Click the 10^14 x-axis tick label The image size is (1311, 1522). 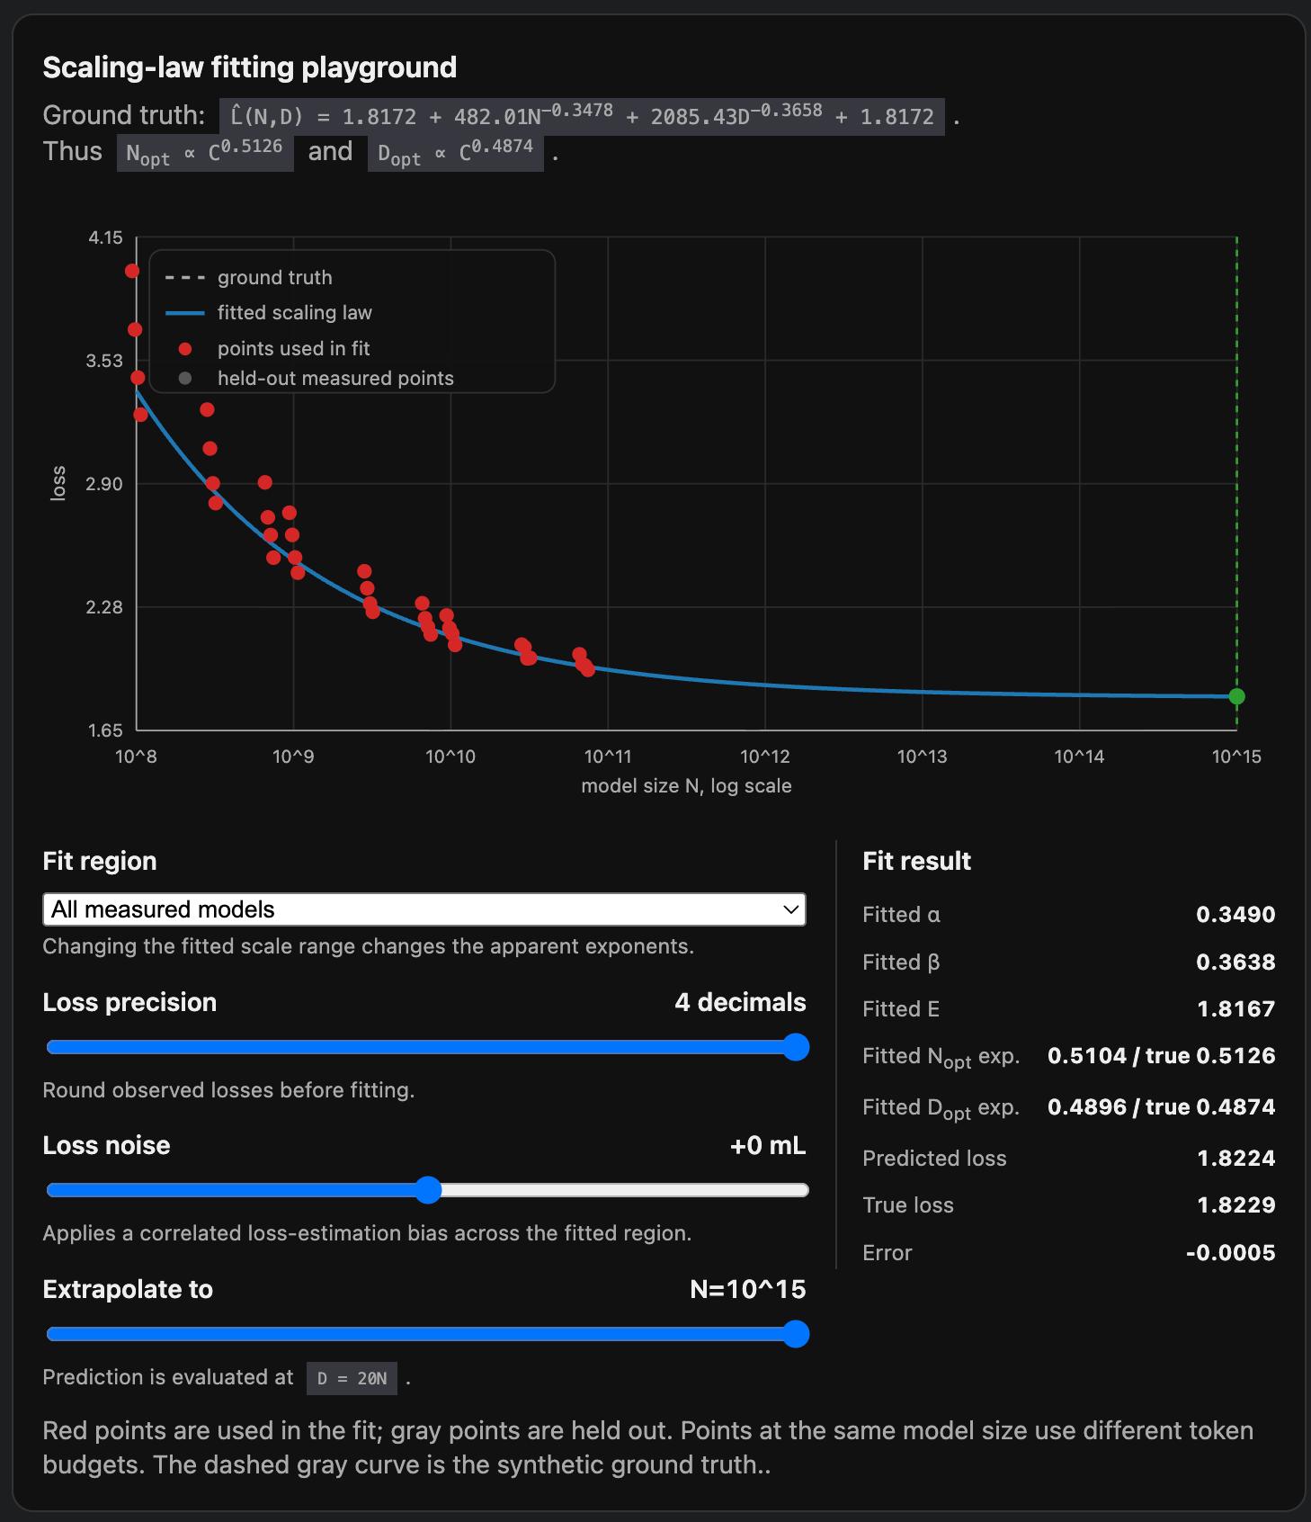pos(1079,757)
